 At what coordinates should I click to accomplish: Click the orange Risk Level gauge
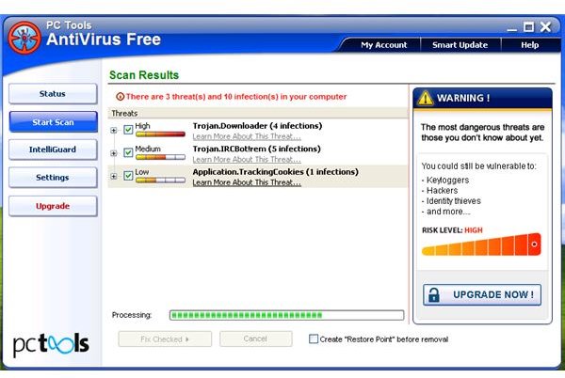point(481,244)
